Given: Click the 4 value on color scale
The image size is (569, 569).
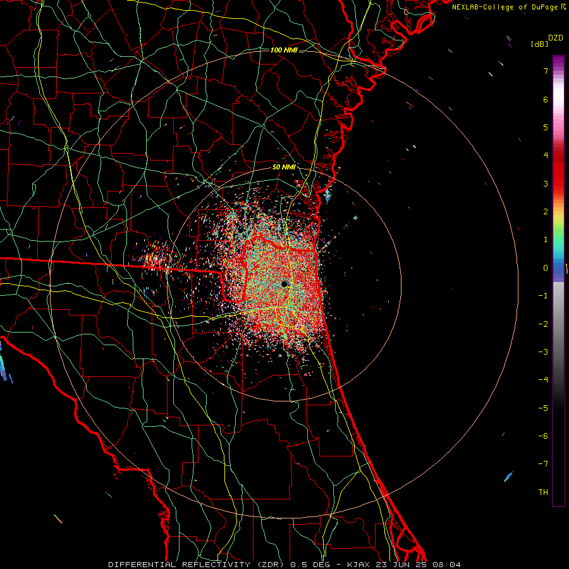Looking at the screenshot, I should (546, 156).
